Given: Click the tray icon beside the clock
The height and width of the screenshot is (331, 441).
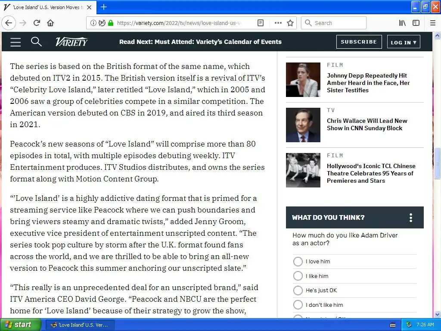Looking at the screenshot, I should (x=409, y=325).
